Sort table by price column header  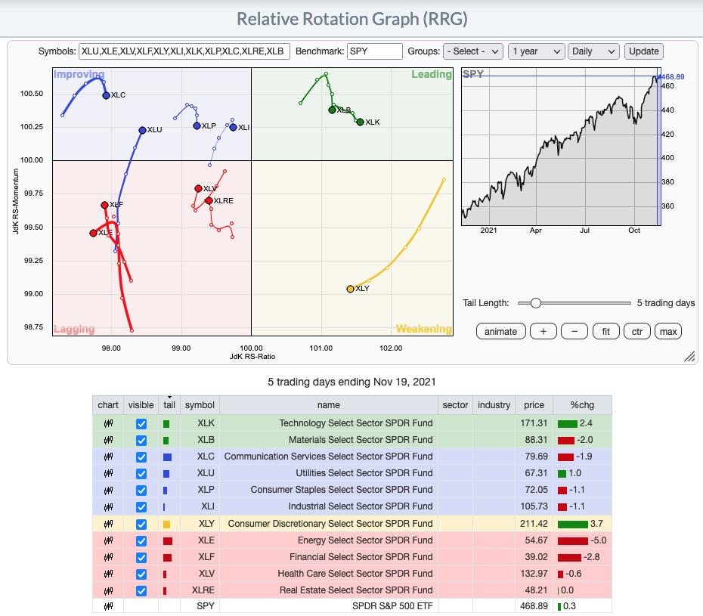(x=534, y=405)
